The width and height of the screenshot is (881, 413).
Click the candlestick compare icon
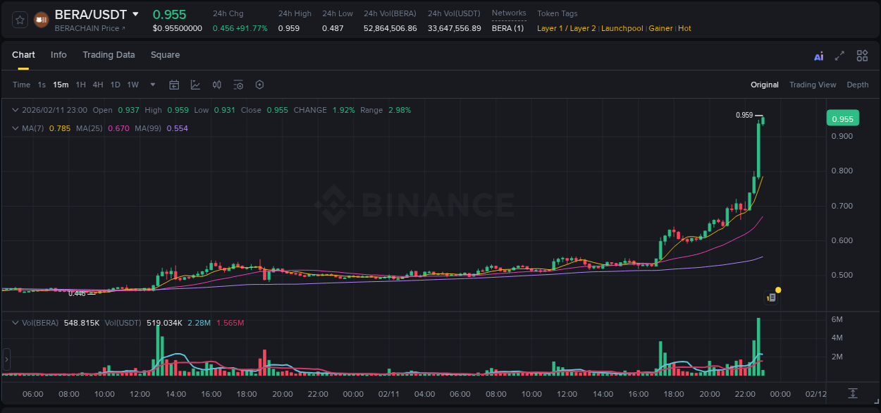(x=216, y=85)
